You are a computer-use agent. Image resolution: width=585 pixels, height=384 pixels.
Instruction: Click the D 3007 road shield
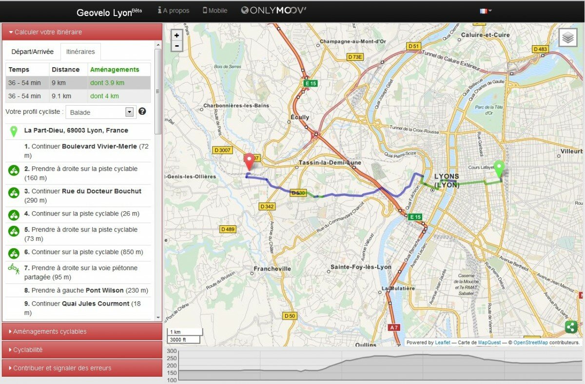(x=223, y=150)
